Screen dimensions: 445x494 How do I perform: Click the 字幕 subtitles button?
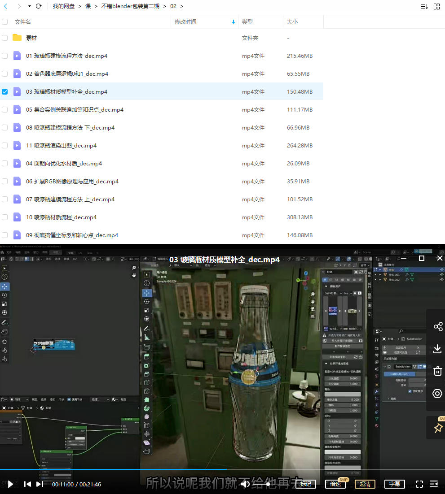(395, 484)
